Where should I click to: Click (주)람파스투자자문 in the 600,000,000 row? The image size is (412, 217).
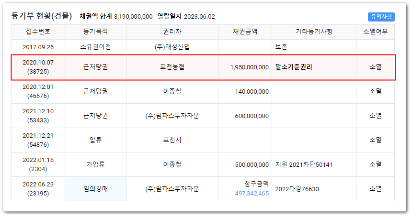(x=172, y=116)
